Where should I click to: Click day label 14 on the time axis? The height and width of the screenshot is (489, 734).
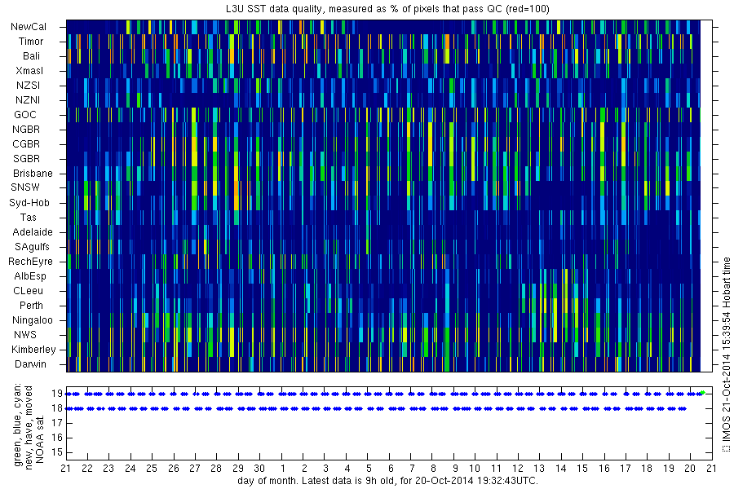[561, 468]
